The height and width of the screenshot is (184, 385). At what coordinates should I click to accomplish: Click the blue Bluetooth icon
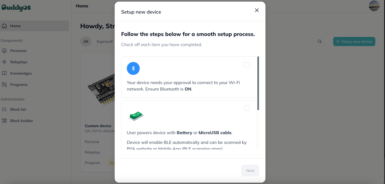coord(133,68)
